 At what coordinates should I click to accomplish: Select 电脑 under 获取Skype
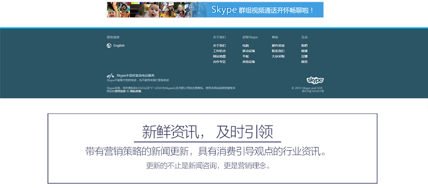[246, 46]
